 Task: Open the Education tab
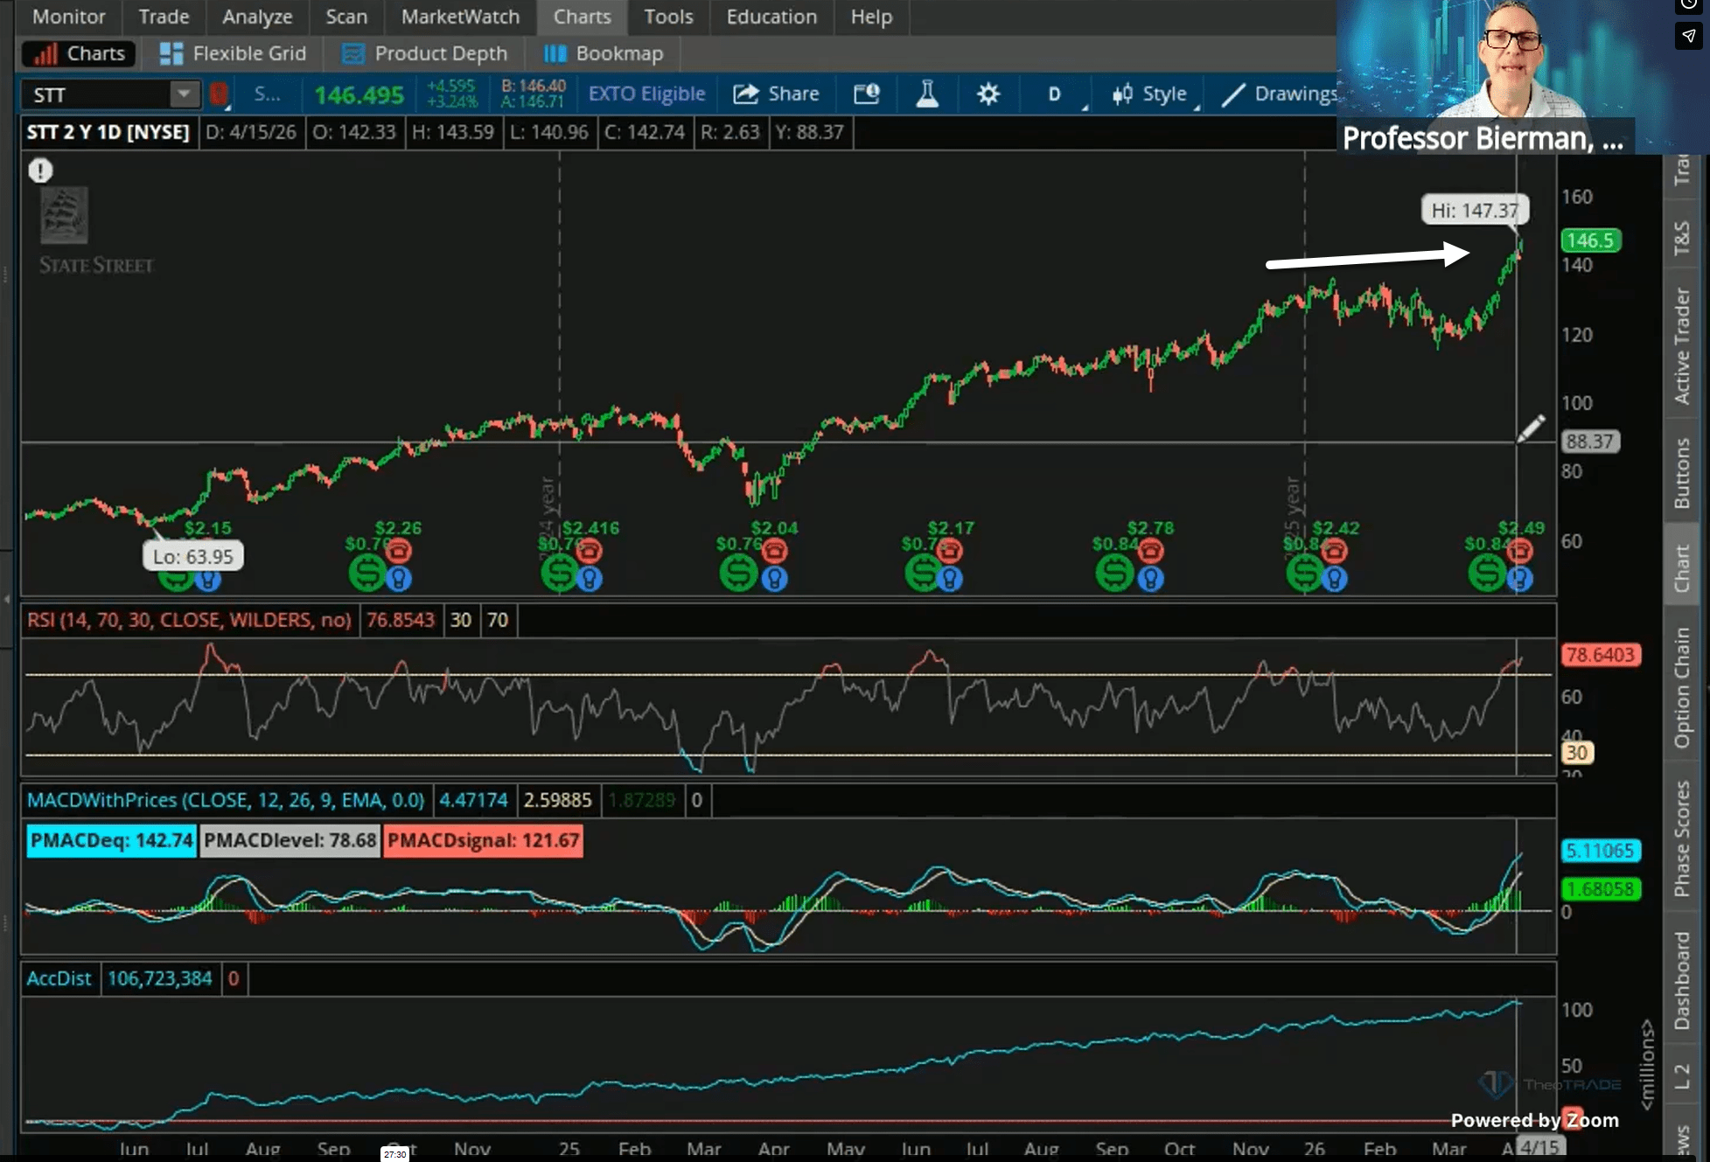point(771,17)
